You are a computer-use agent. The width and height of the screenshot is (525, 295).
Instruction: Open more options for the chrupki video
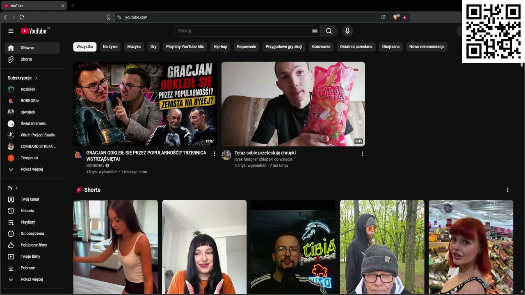pyautogui.click(x=362, y=154)
